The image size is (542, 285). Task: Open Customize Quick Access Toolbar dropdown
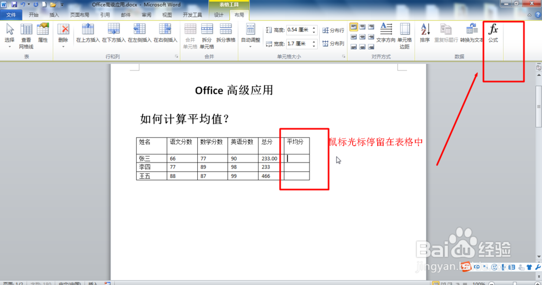(x=62, y=4)
